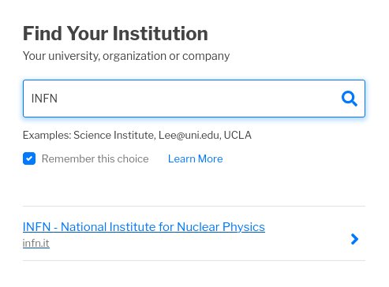Select INFN - National Institute for Nuclear Physics

144,227
